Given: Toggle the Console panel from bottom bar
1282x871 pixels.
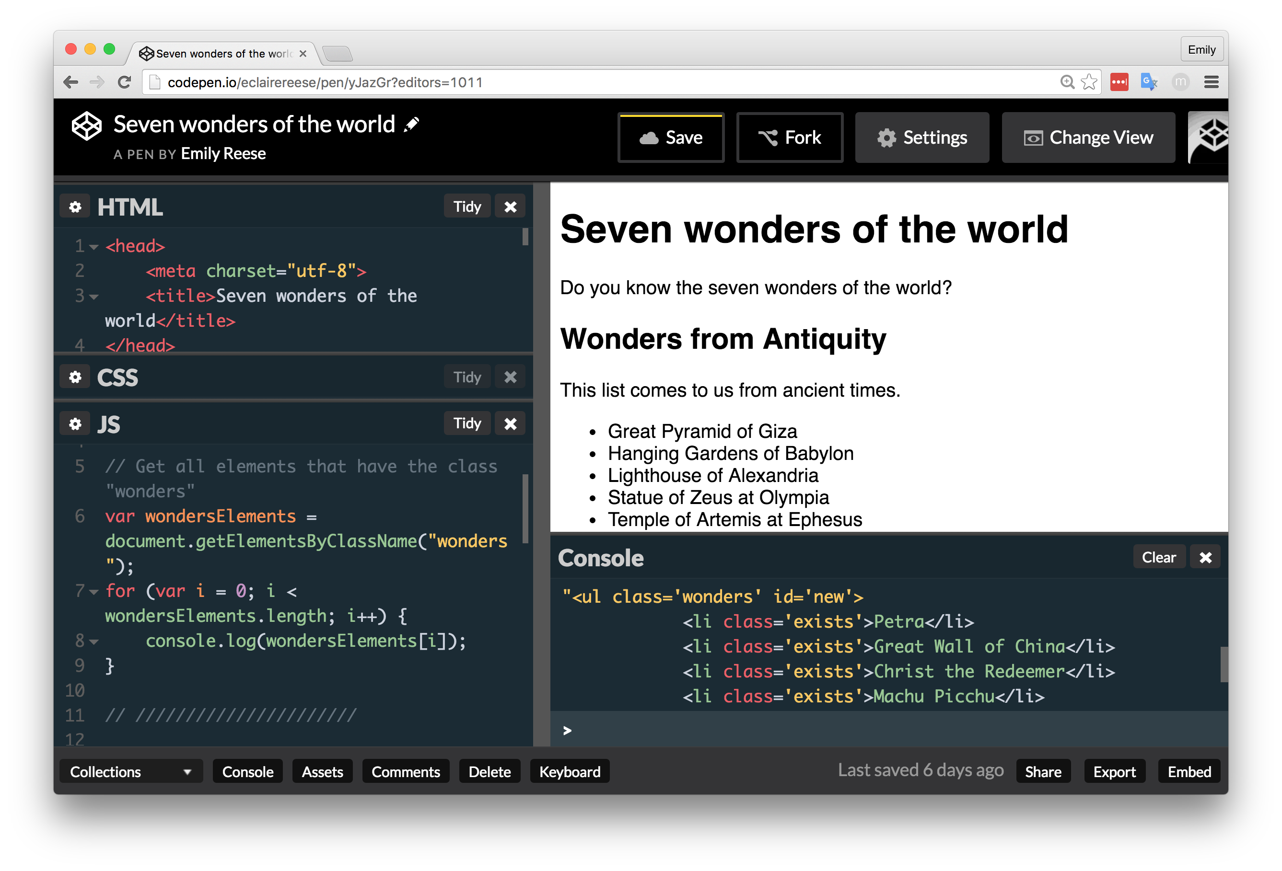Looking at the screenshot, I should coord(247,771).
